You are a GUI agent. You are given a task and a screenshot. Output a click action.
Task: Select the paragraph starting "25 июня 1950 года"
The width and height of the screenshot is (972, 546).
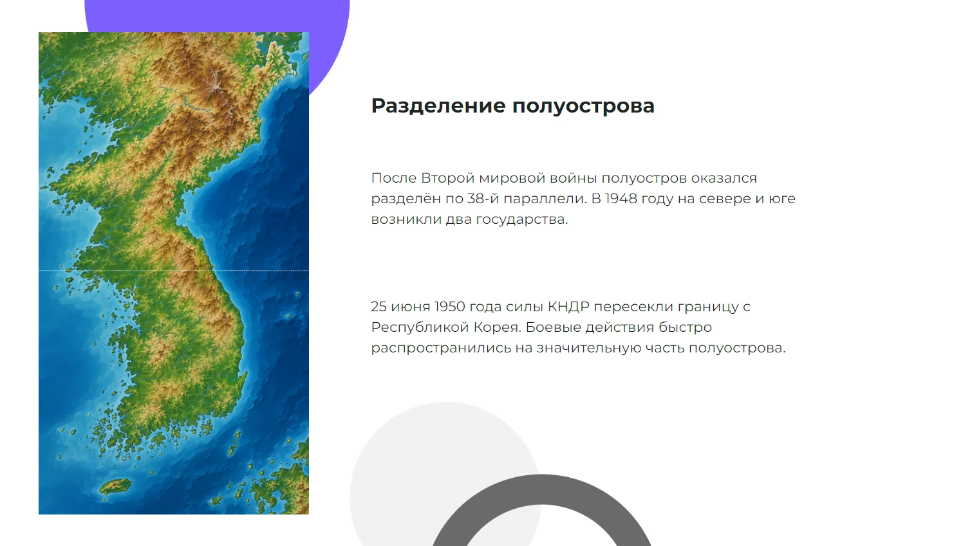[x=578, y=327]
